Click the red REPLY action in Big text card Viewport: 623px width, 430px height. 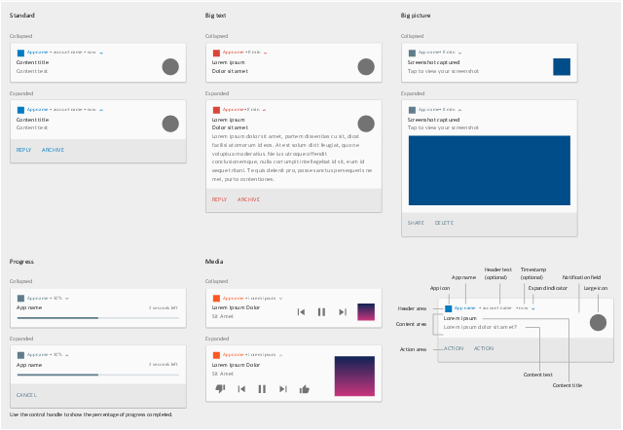point(219,199)
